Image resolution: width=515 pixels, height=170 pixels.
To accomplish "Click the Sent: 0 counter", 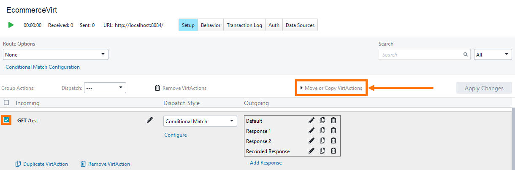I will [87, 25].
